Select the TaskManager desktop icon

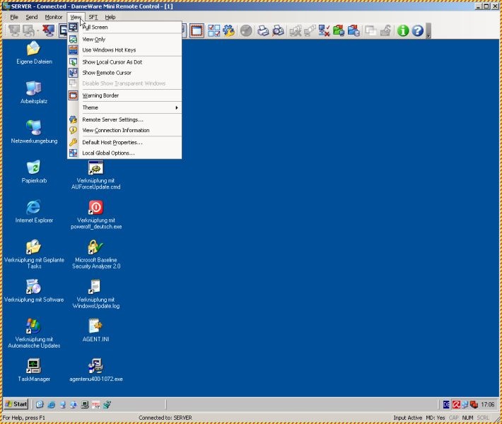[x=33, y=366]
